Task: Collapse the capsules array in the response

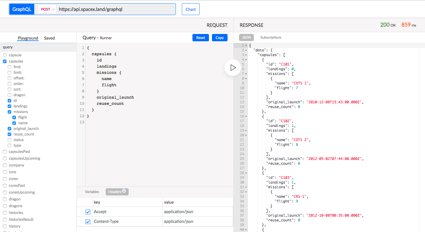Action: coord(246,55)
